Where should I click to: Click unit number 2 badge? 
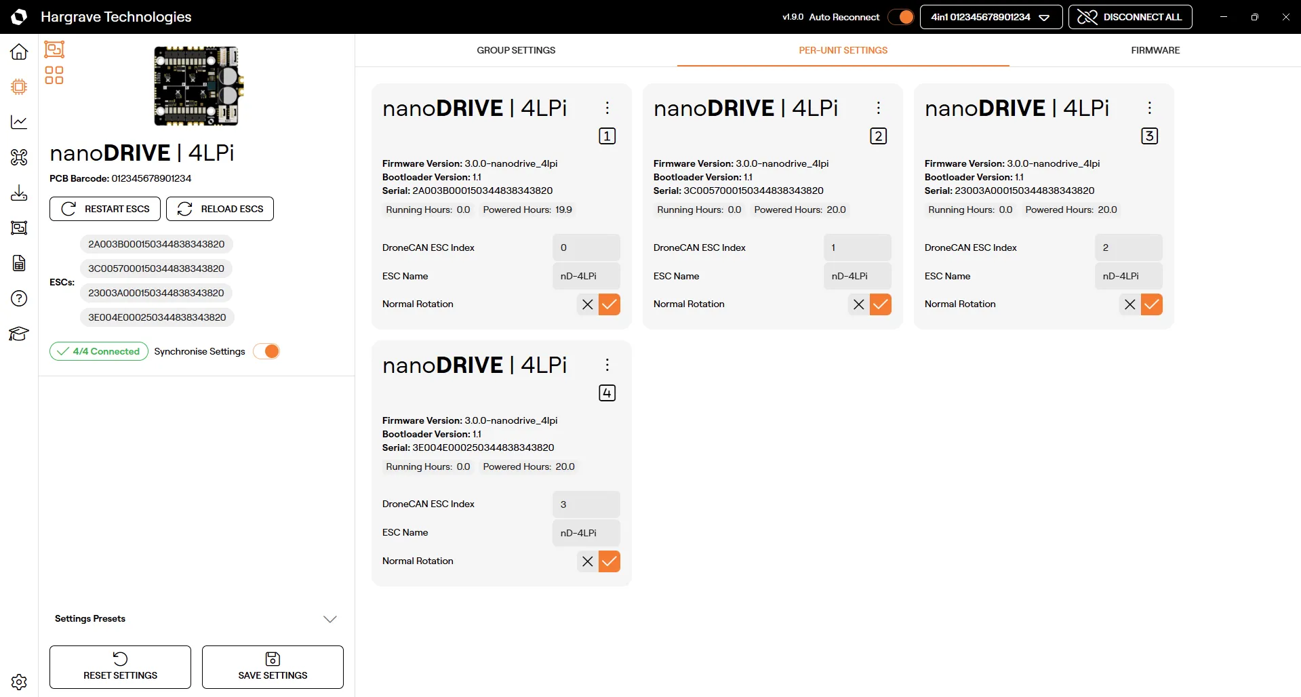coord(879,136)
